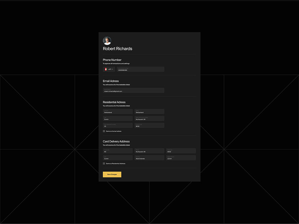Click the State field showing Switzerland
The image size is (299, 224).
149,112
